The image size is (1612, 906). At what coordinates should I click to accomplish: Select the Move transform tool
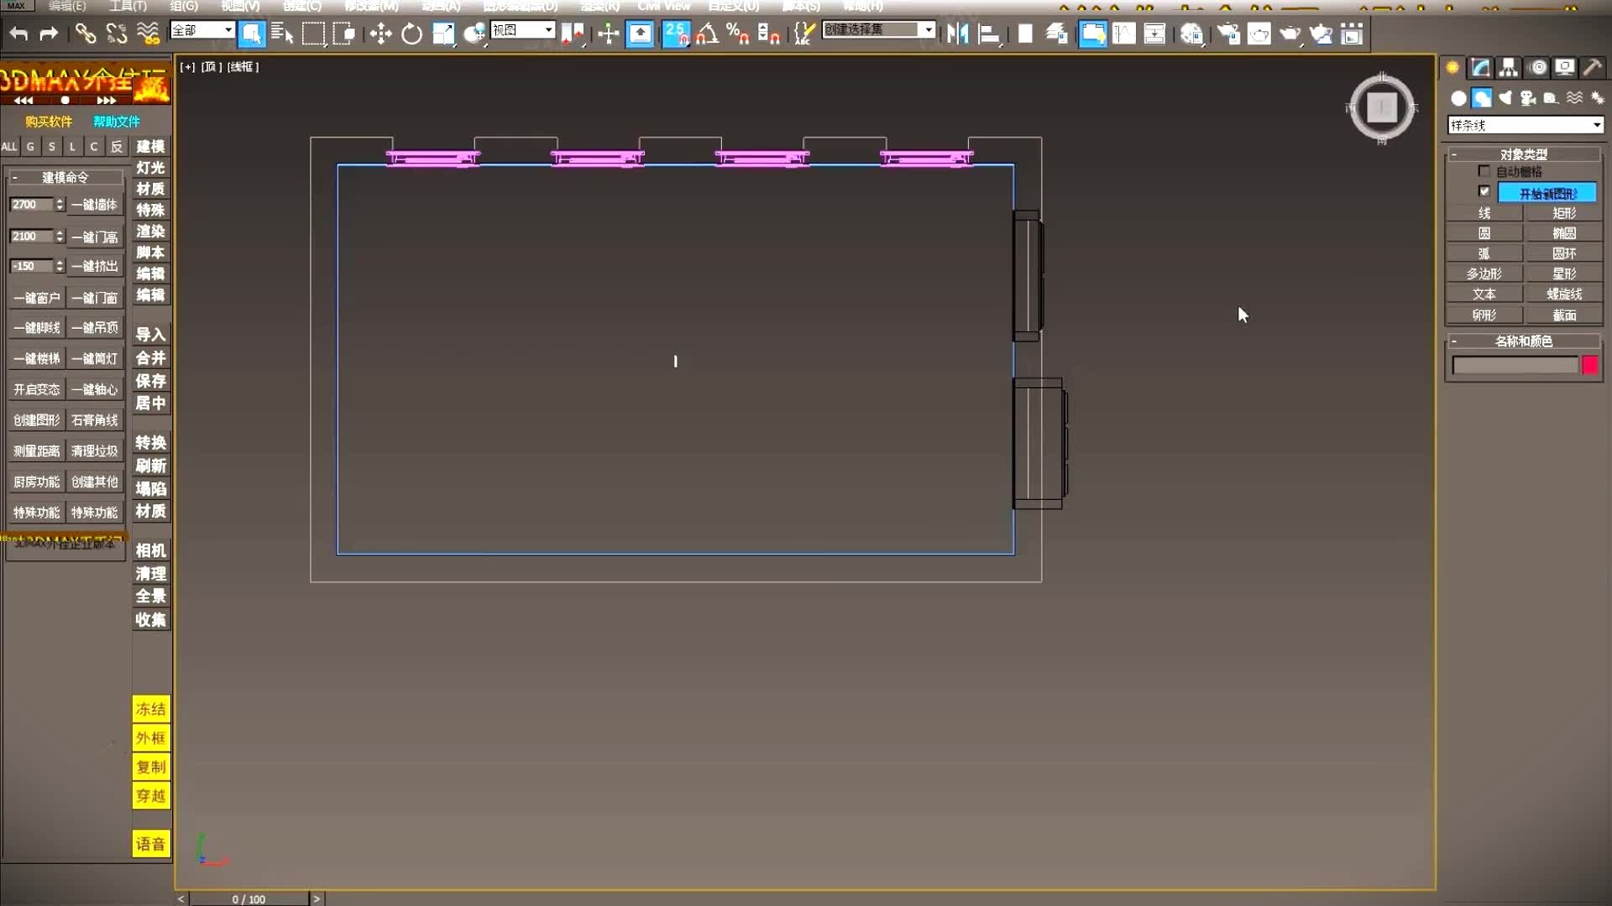(380, 34)
